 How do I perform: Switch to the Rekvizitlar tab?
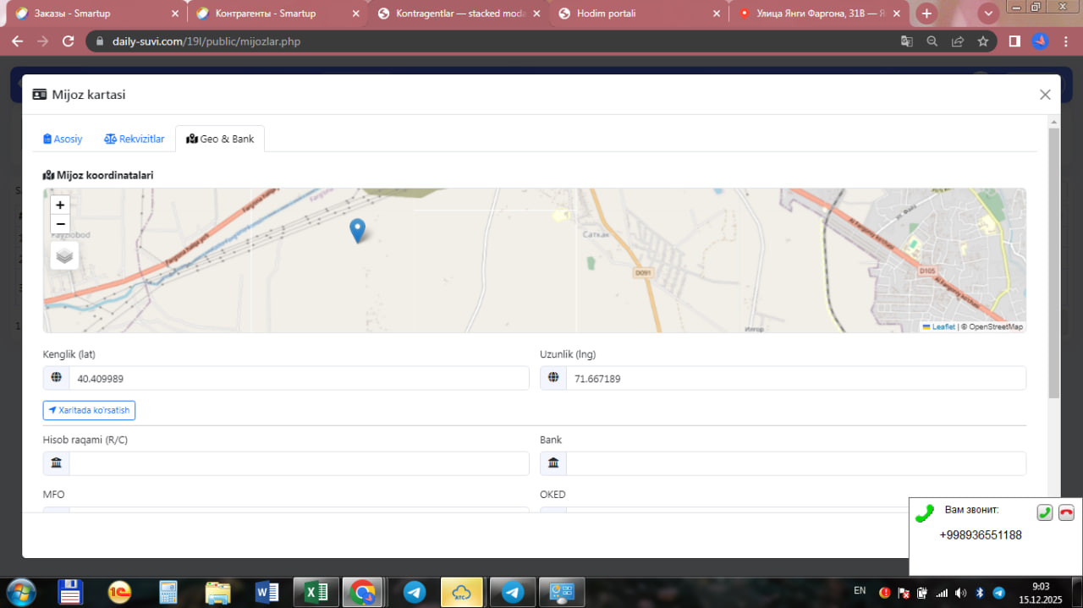135,139
